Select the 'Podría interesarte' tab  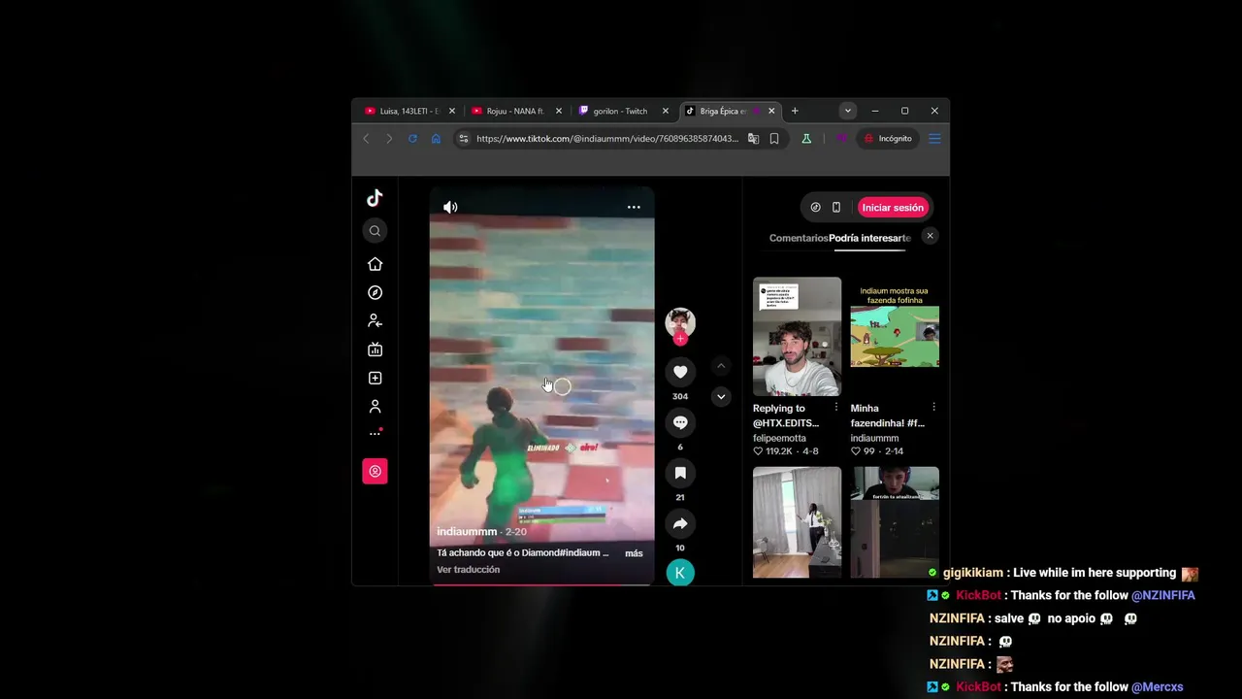[x=869, y=238]
